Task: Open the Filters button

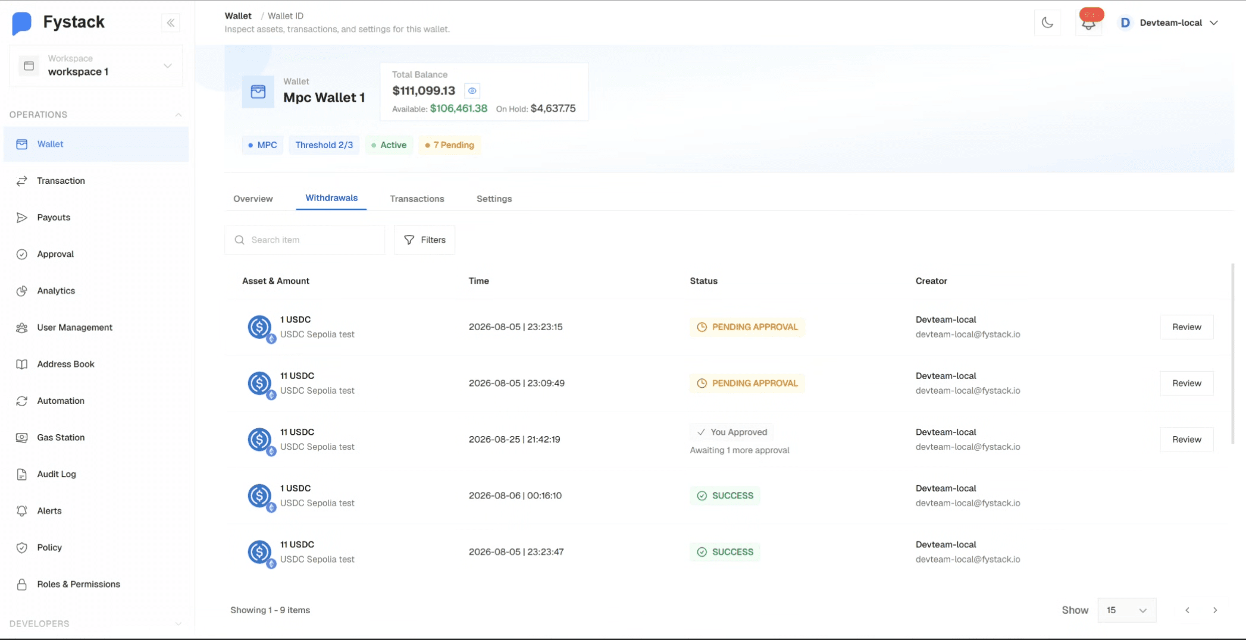Action: (424, 240)
